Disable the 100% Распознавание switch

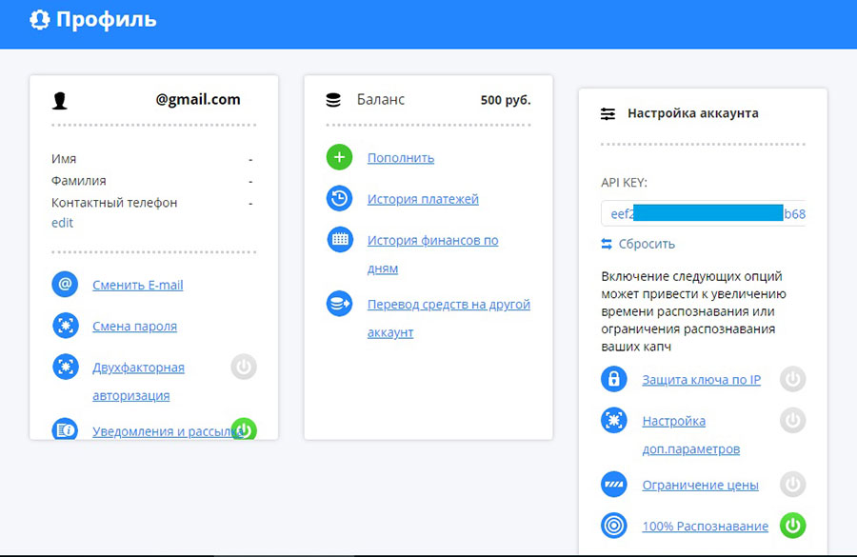[x=792, y=526]
